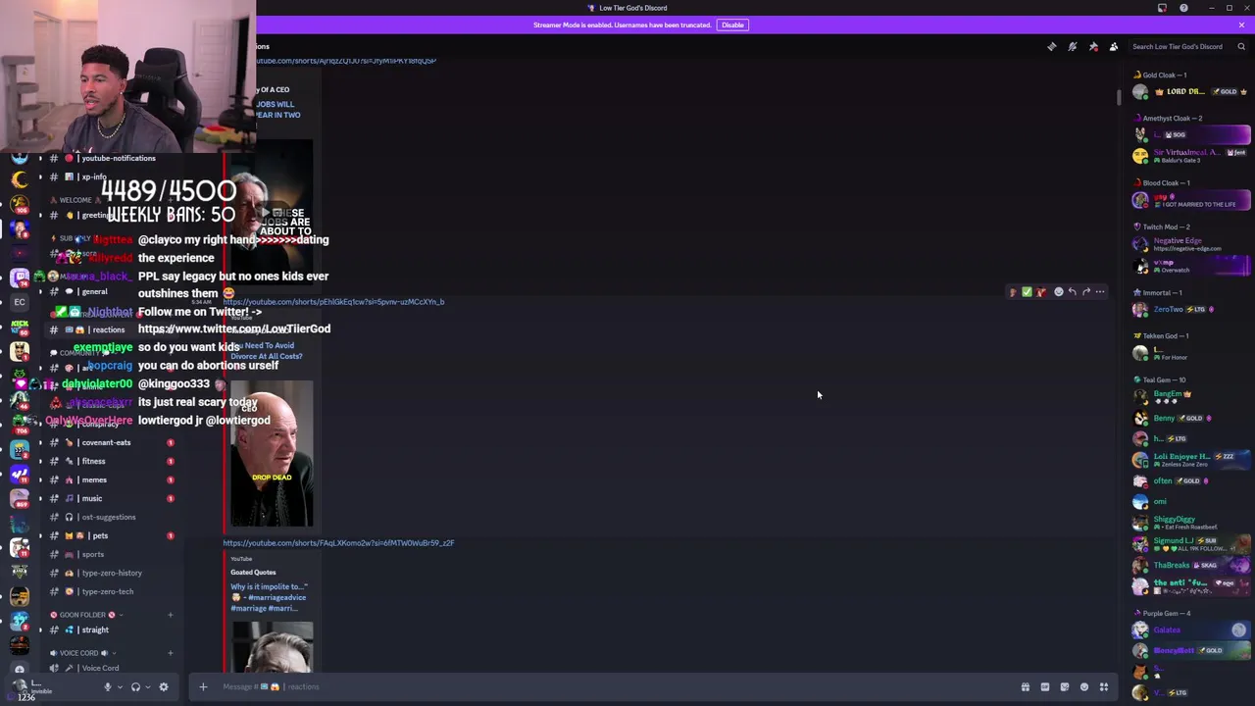Open the apps launcher icon in message bar
The width and height of the screenshot is (1255, 706).
(1104, 686)
